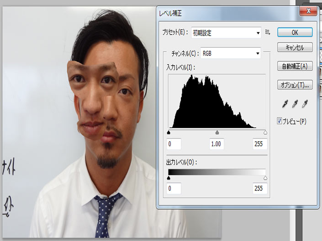This screenshot has width=322, height=241.
Task: Click the input black point slider handle
Action: tap(169, 132)
